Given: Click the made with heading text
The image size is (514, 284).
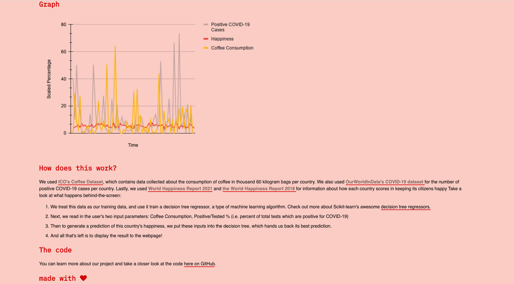Looking at the screenshot, I should coord(57,278).
